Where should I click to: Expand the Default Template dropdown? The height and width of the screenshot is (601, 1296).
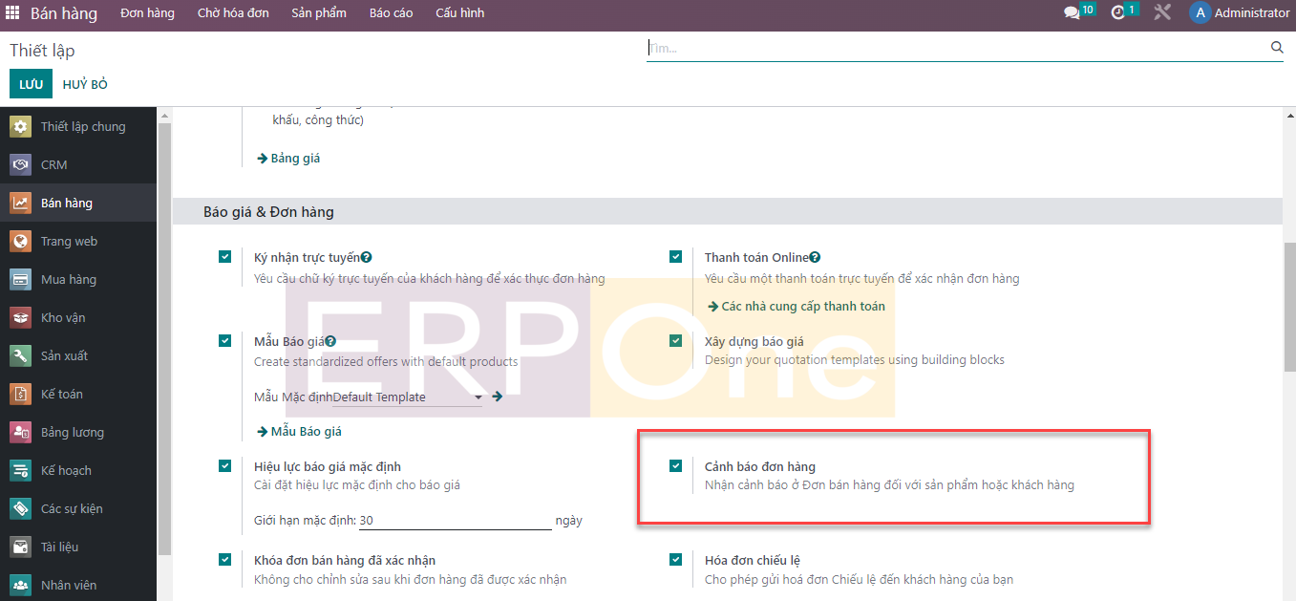[478, 397]
